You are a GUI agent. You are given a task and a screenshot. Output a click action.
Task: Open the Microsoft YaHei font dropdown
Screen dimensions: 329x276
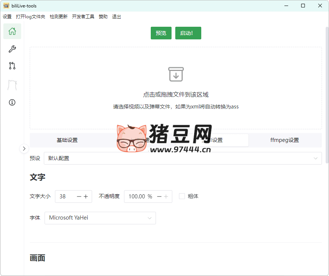click(x=100, y=218)
